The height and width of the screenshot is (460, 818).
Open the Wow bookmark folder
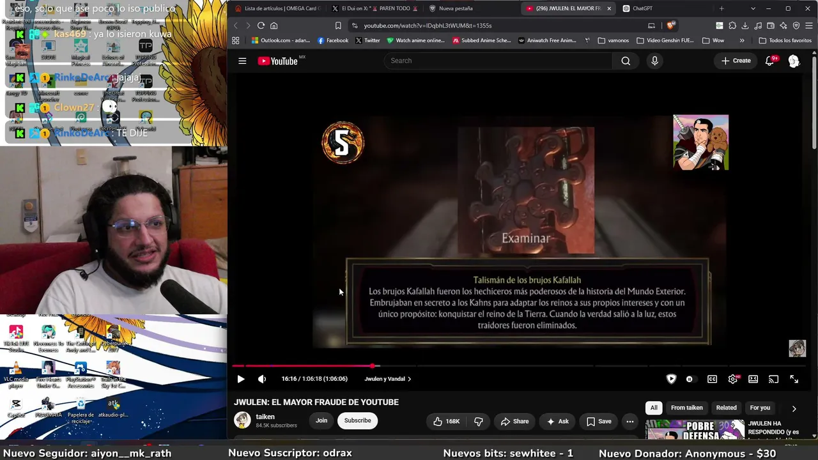[x=713, y=40]
